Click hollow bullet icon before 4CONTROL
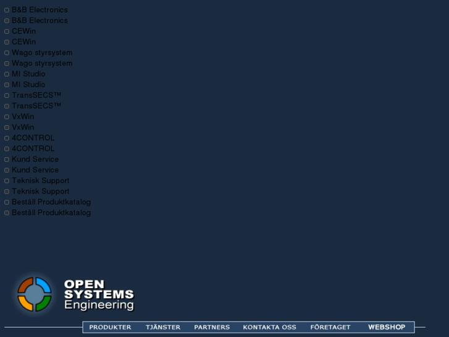The width and height of the screenshot is (449, 337). [x=7, y=139]
